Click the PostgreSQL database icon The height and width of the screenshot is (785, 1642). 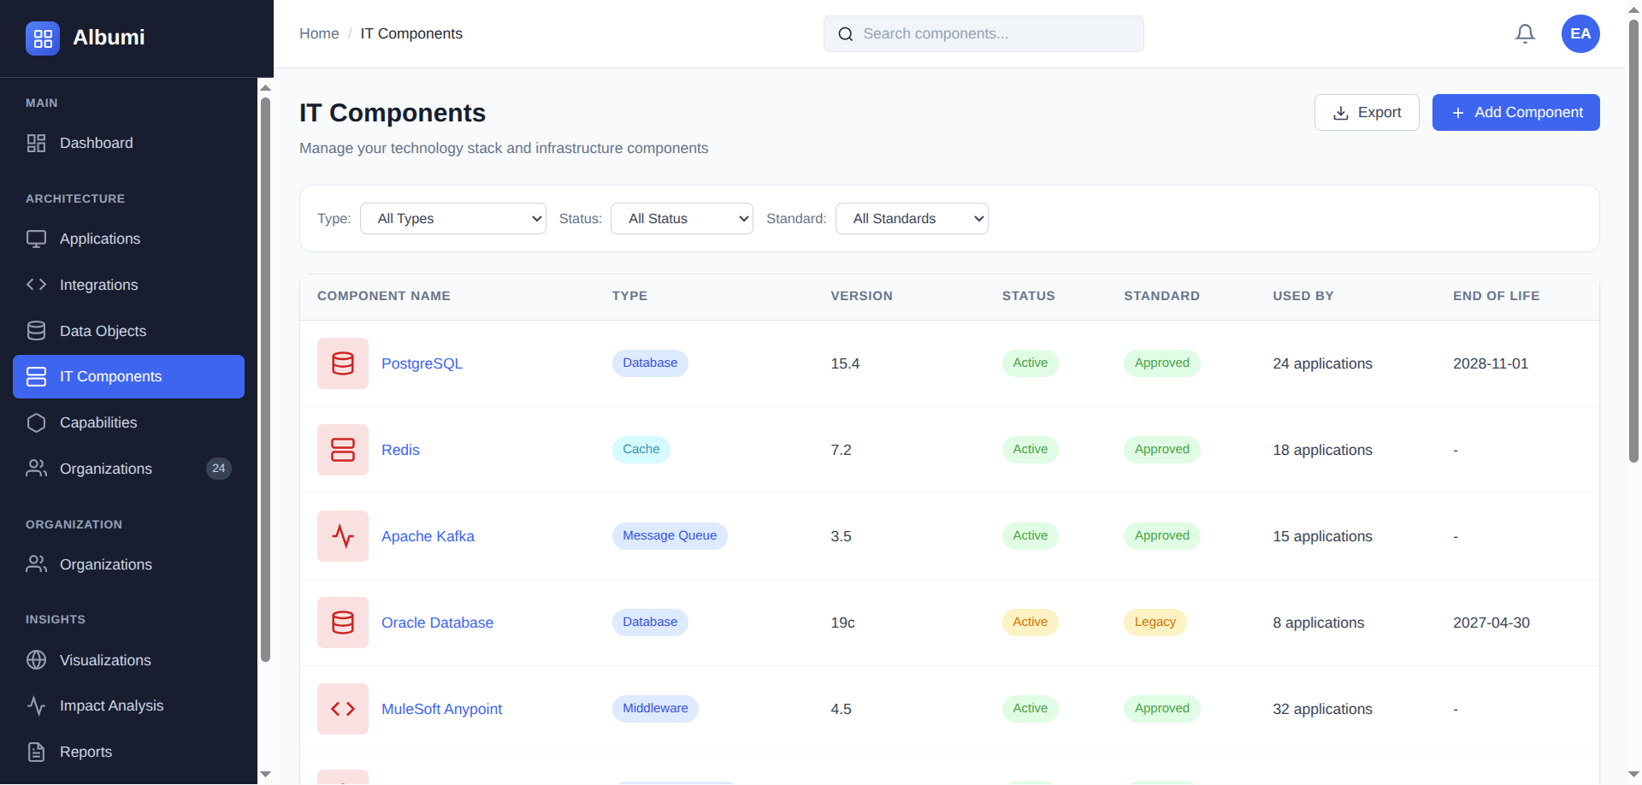coord(342,363)
